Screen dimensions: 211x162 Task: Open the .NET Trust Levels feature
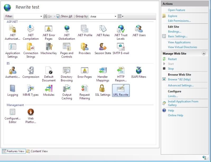click(121, 33)
